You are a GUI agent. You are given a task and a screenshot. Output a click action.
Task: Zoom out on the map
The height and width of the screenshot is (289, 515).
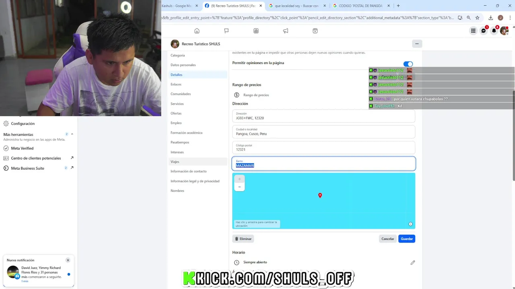tap(239, 187)
